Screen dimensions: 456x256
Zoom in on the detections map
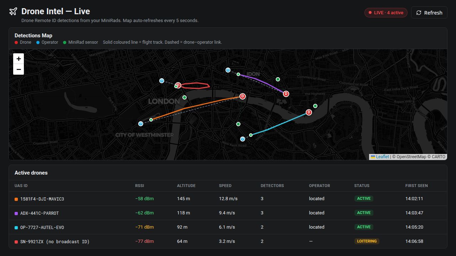[x=19, y=59]
